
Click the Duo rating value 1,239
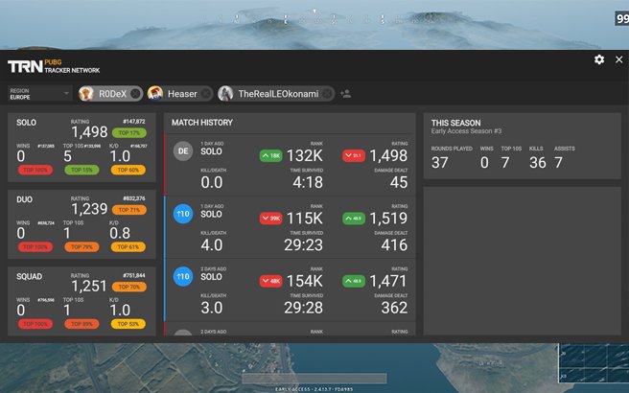pyautogui.click(x=89, y=209)
